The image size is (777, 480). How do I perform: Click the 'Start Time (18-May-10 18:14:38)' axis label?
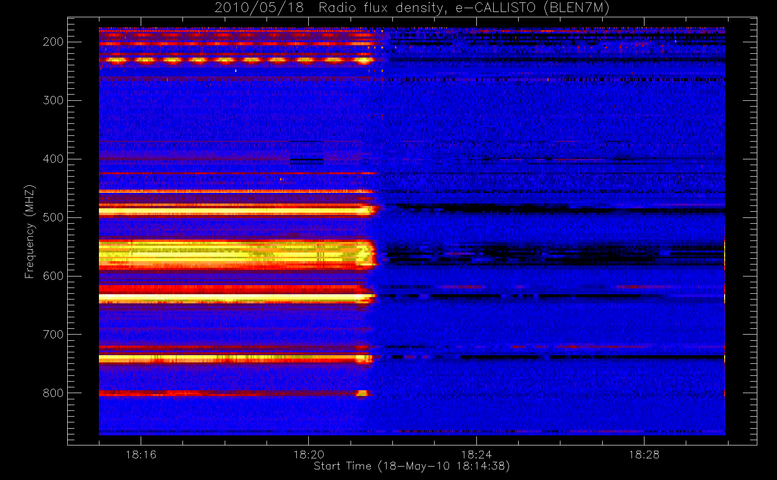pos(412,466)
